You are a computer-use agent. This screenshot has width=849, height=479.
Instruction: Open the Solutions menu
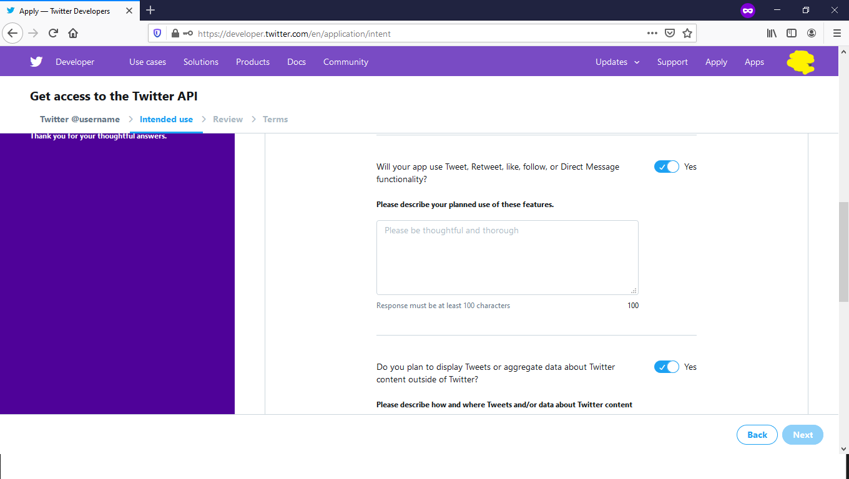pyautogui.click(x=201, y=62)
